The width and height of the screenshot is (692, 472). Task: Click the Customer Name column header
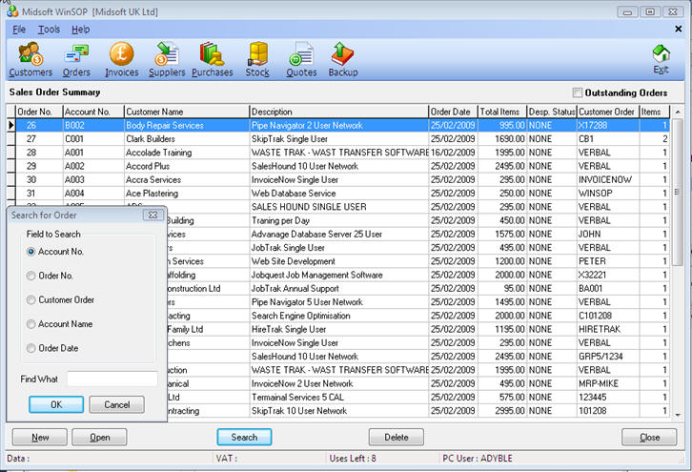(187, 112)
